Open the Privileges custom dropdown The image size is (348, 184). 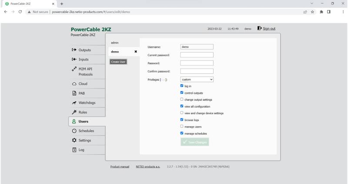(x=197, y=79)
